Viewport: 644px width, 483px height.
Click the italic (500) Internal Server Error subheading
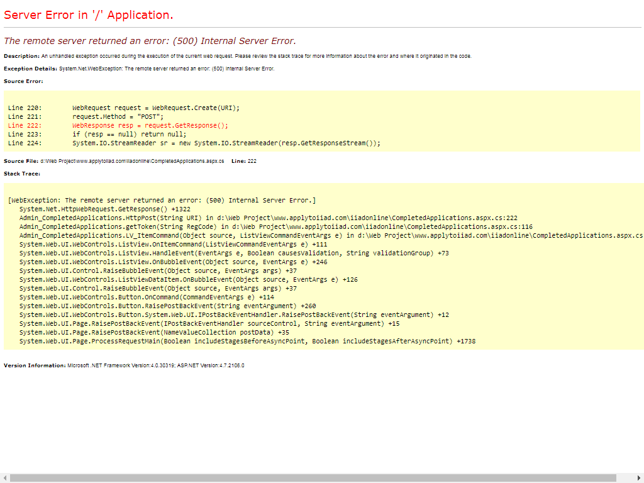(x=150, y=41)
